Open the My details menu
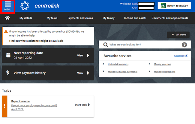The image size is (195, 124). [x=25, y=18]
